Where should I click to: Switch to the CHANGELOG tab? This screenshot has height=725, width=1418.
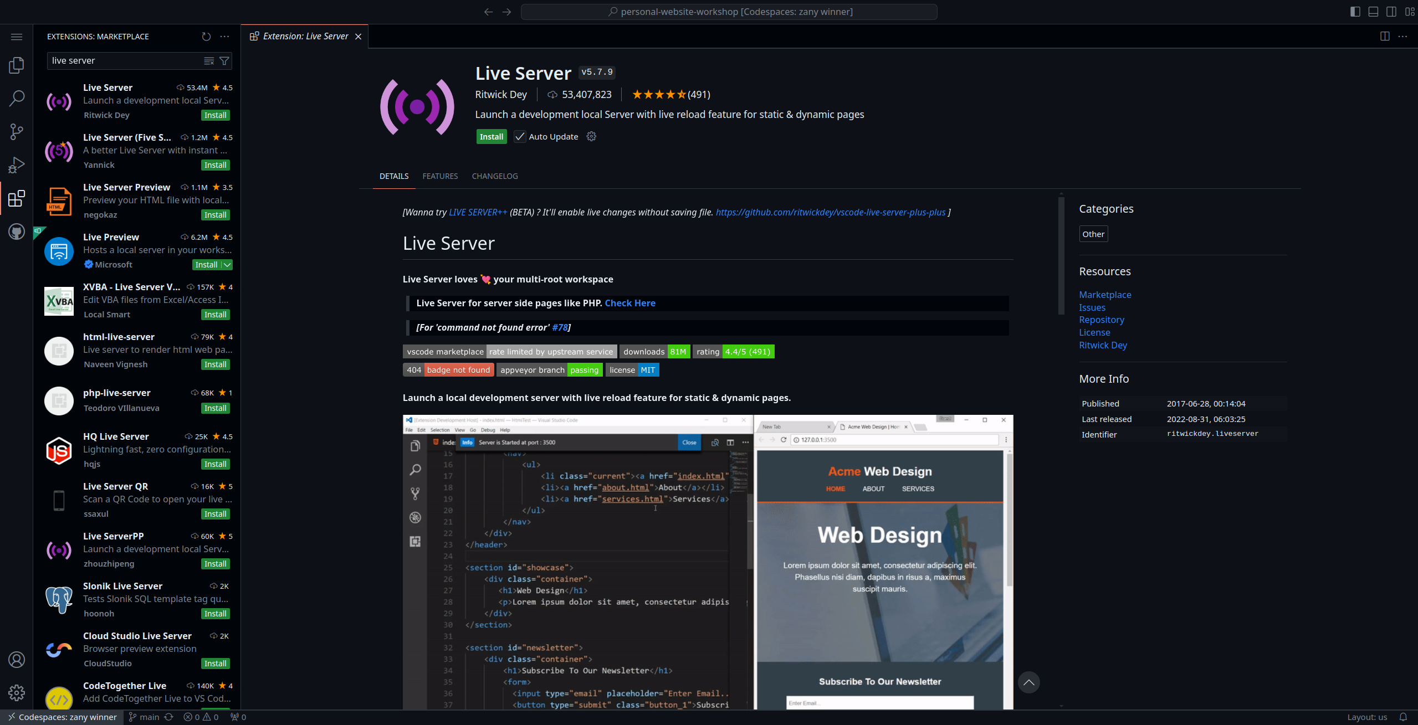pyautogui.click(x=495, y=176)
